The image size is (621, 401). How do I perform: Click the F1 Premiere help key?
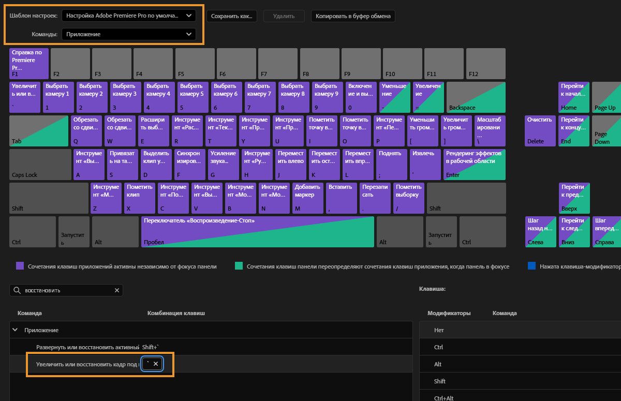coord(28,63)
